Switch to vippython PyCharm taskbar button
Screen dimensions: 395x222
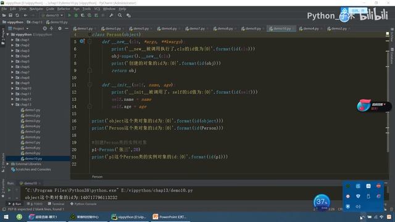(129, 216)
